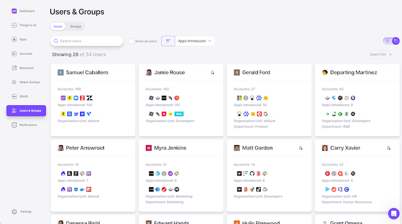Open the chat support bubble

coord(393,214)
